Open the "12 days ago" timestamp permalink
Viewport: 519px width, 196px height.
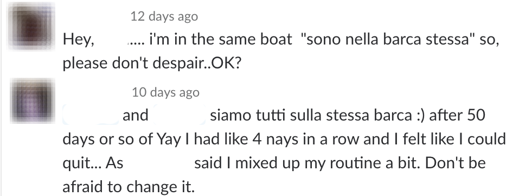tap(164, 16)
